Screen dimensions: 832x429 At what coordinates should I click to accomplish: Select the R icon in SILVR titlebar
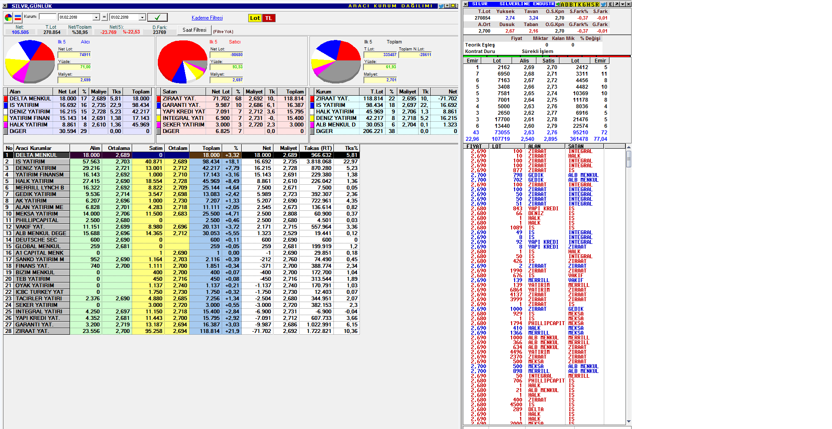pyautogui.click(x=597, y=4)
